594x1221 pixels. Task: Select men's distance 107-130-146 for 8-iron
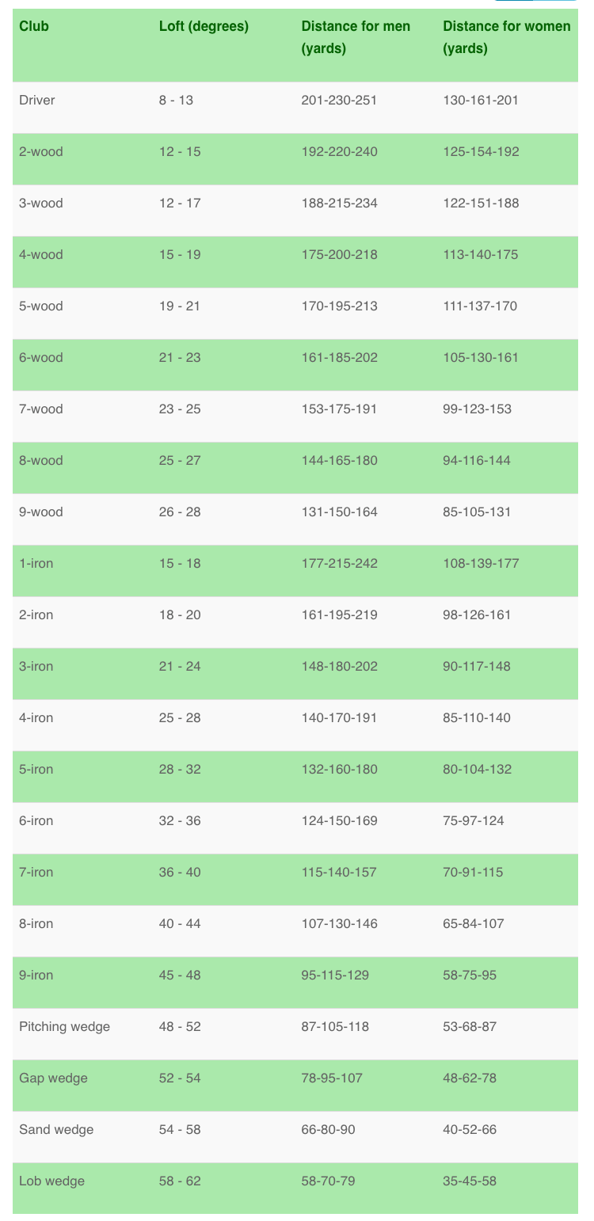[339, 924]
